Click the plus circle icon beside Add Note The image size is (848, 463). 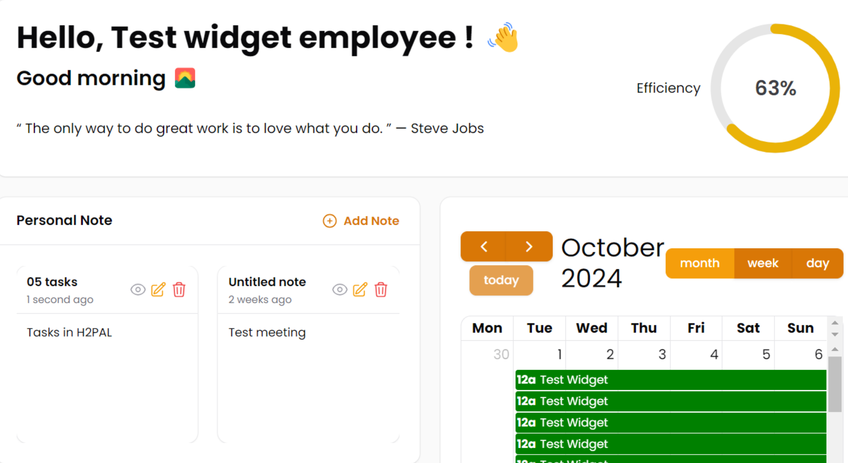[x=330, y=221]
